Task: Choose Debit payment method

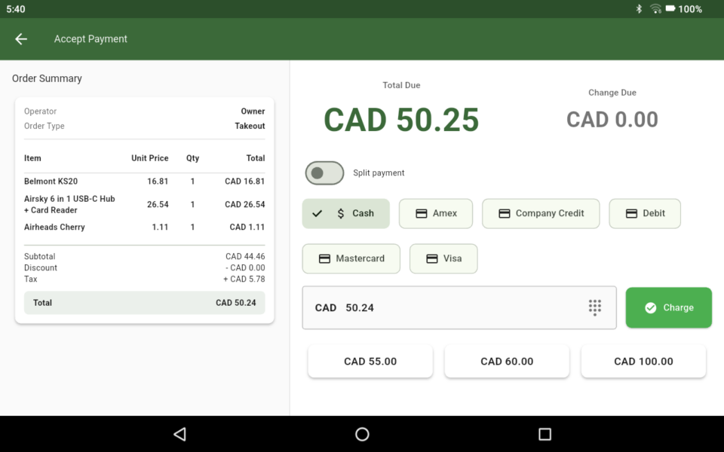Action: (645, 213)
